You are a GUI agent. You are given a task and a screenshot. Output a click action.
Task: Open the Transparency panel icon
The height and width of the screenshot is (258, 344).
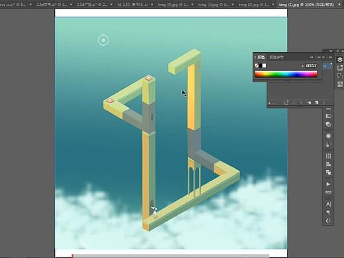tap(328, 124)
